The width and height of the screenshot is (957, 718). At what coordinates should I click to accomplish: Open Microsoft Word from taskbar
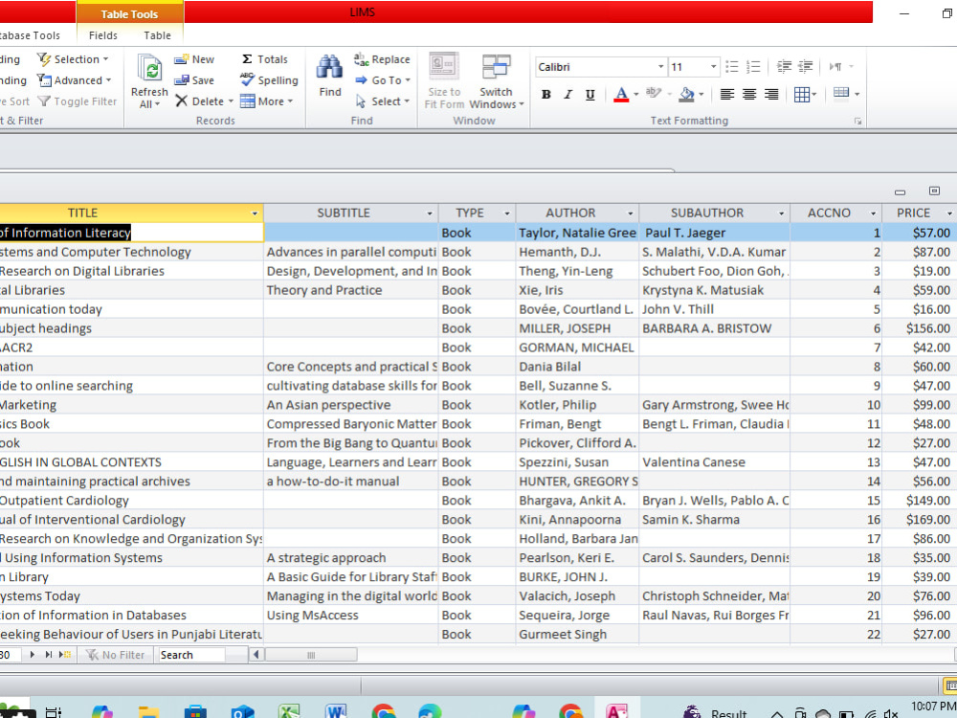(x=336, y=711)
